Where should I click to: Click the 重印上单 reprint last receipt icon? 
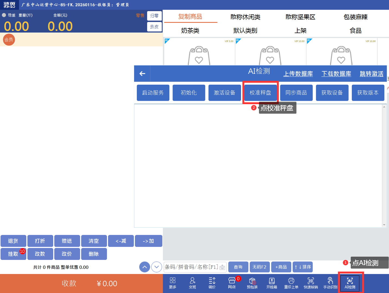click(x=291, y=283)
